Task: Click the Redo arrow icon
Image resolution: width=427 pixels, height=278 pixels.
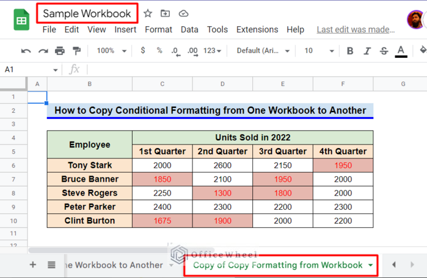Action: [43, 51]
